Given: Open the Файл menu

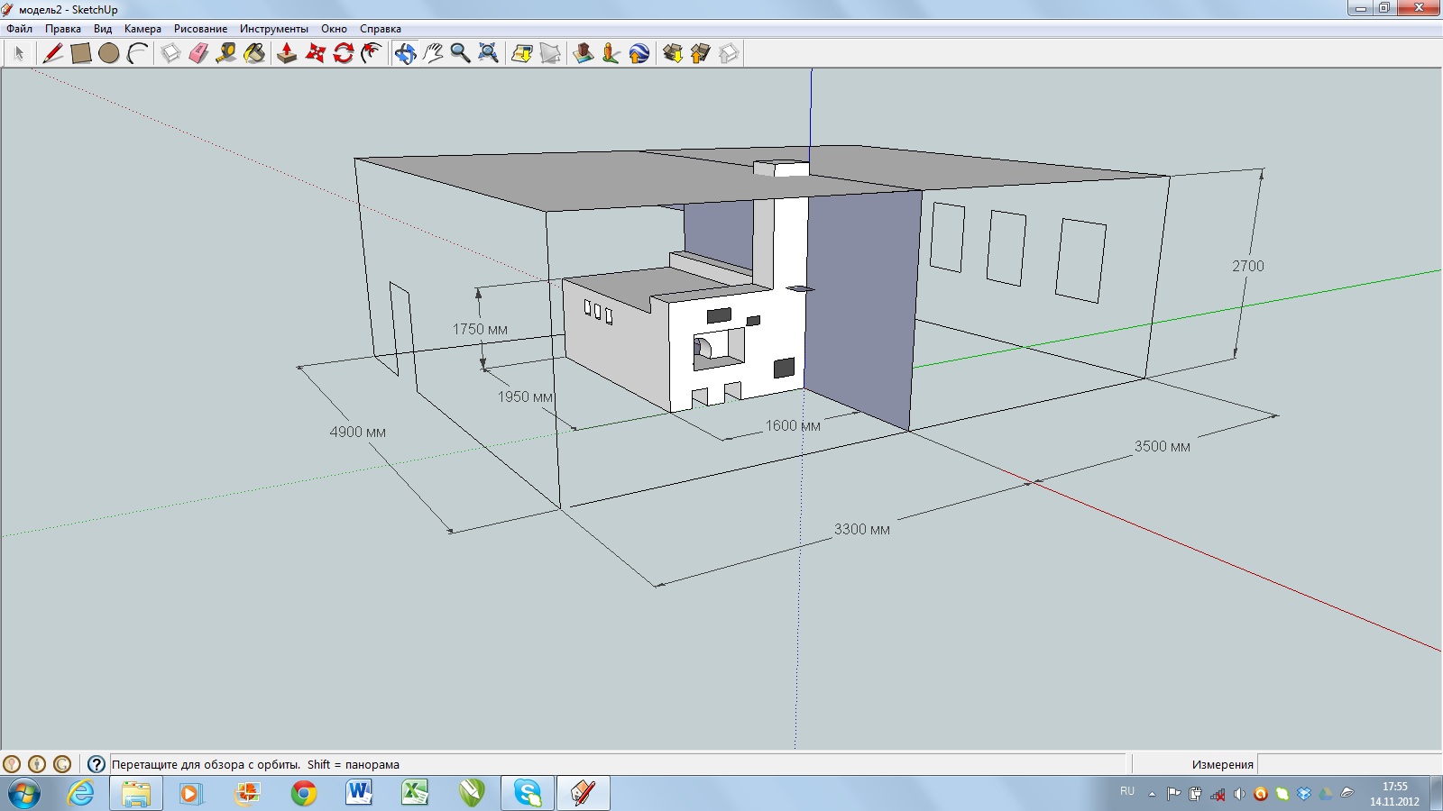Looking at the screenshot, I should click(x=19, y=29).
